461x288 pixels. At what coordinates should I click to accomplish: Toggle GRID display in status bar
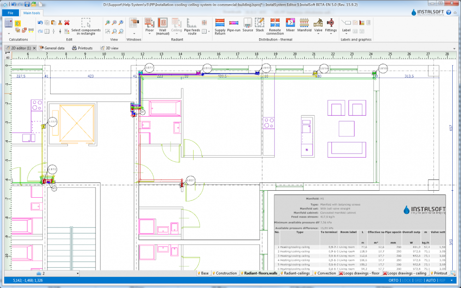[419, 280]
